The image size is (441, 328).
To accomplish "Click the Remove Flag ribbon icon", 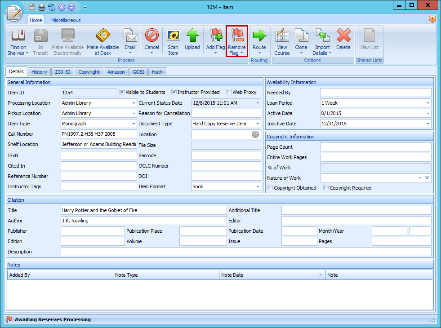I will 236,36.
